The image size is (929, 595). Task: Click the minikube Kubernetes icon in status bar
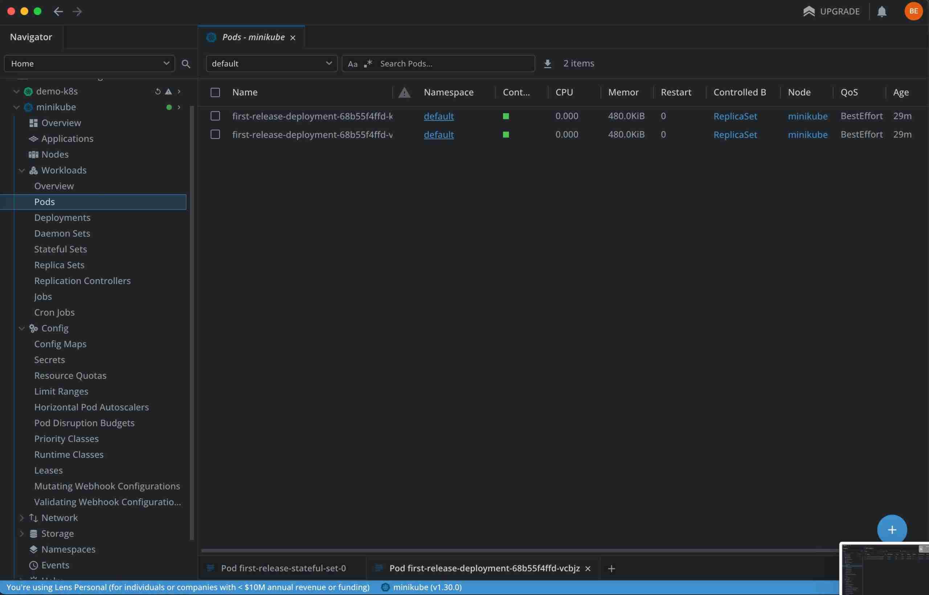tap(385, 587)
